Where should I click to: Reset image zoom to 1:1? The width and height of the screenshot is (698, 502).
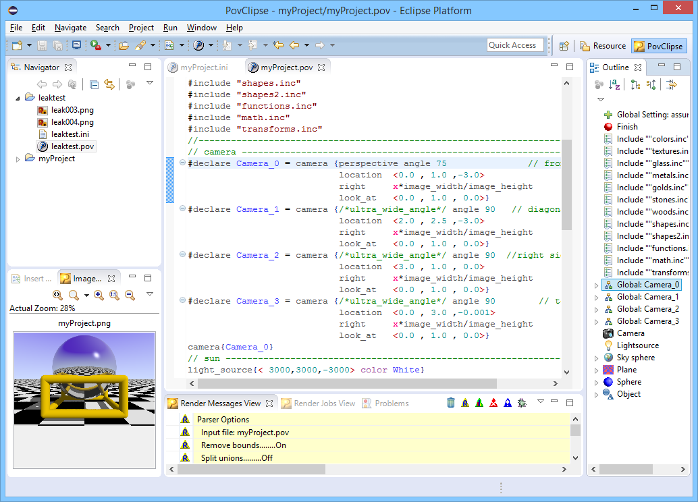pyautogui.click(x=114, y=295)
